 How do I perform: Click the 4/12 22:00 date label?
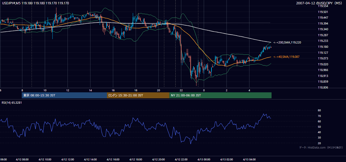(181, 160)
